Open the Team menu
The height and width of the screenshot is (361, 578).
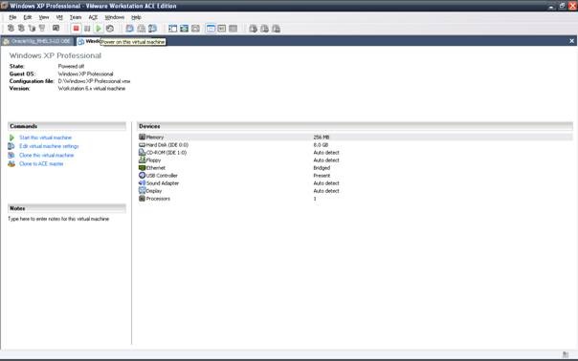[x=76, y=17]
